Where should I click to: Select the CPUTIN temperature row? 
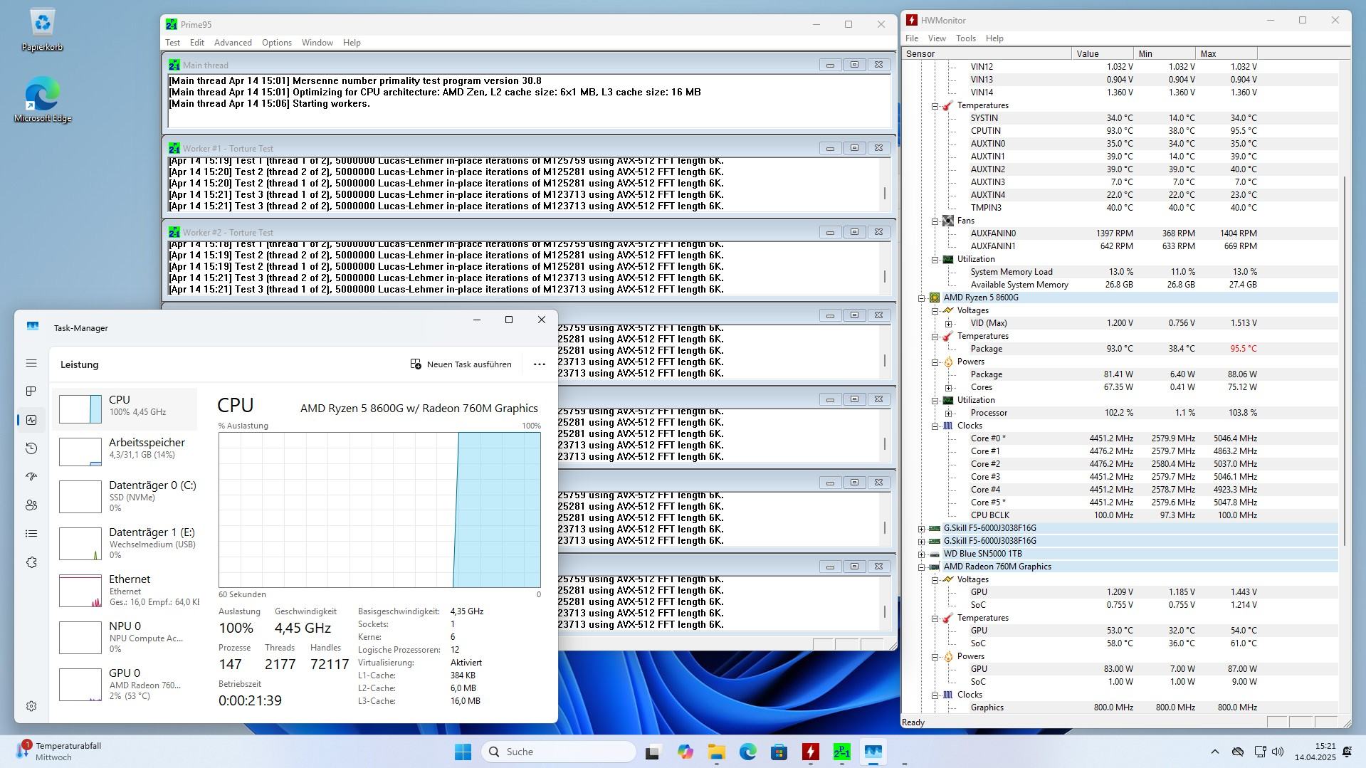tap(1120, 131)
